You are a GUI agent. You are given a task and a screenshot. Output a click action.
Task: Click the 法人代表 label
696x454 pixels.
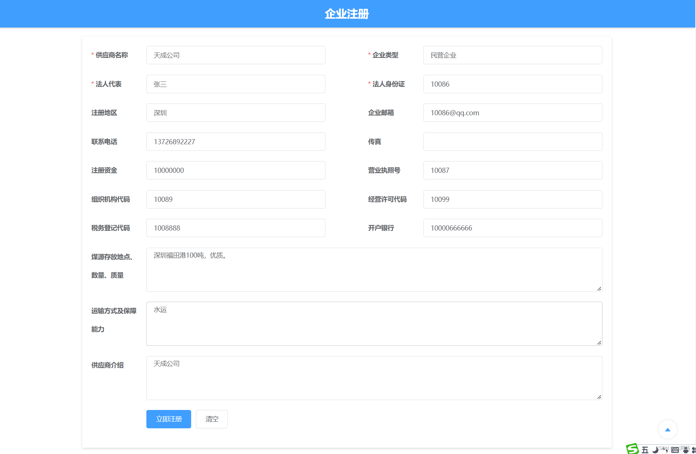(x=108, y=84)
